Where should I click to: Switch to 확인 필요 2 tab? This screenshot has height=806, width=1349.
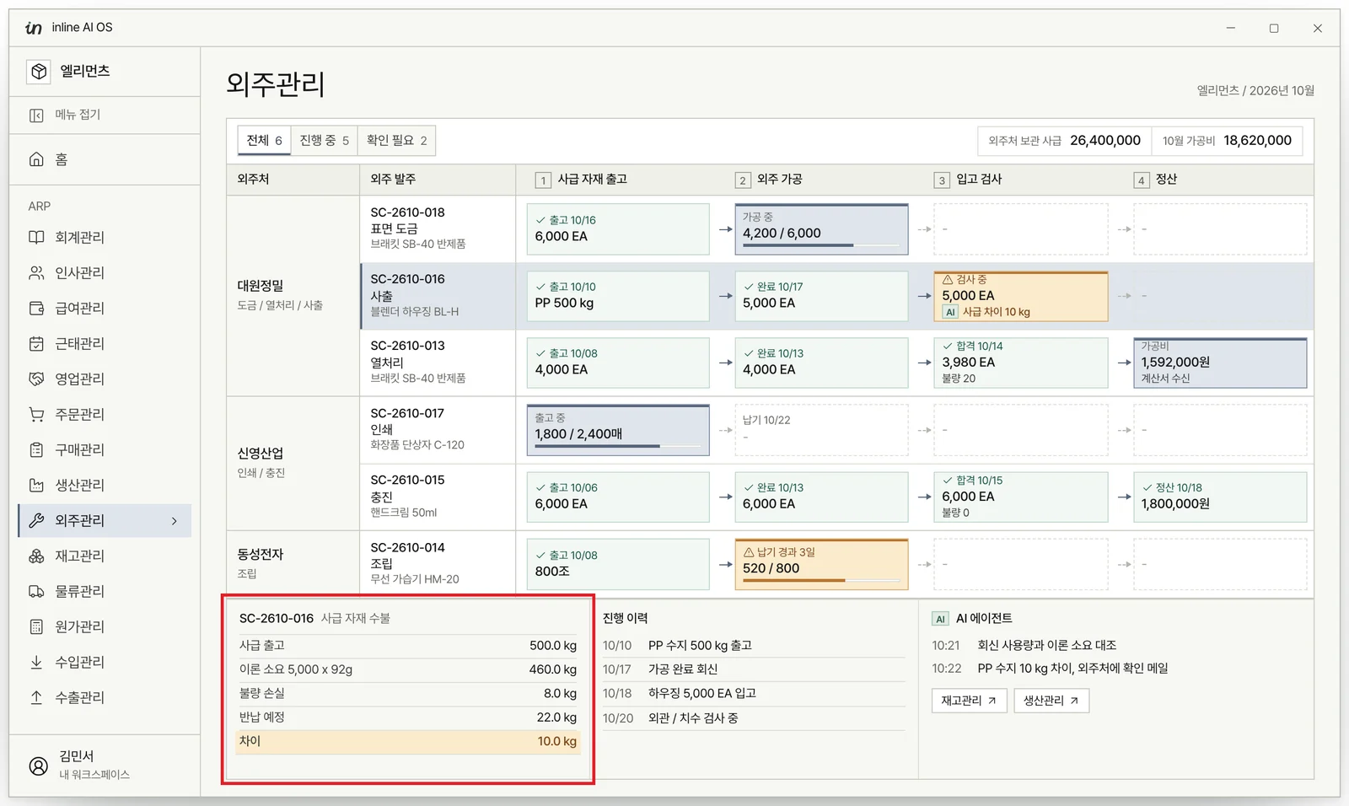396,141
